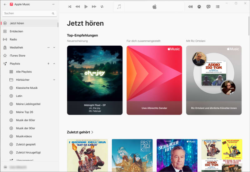Click the Entdecken grid icon
Screen dimensions: 250x172
[5, 32]
